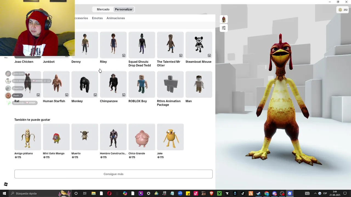This screenshot has height=197, width=351.
Task: Launch Opera browser from the taskbar
Action: [x=109, y=193]
